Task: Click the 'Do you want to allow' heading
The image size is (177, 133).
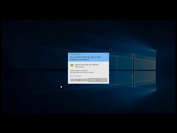Action: (x=85, y=58)
